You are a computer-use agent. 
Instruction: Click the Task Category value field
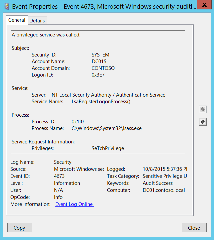pos(165,176)
